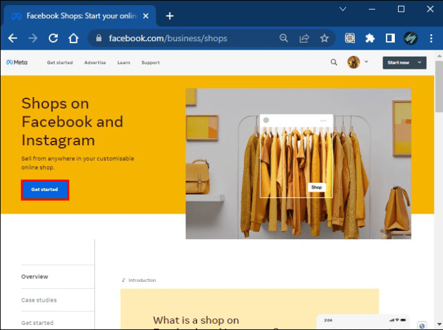Select the Facebook Shops browser tab

pyautogui.click(x=80, y=16)
